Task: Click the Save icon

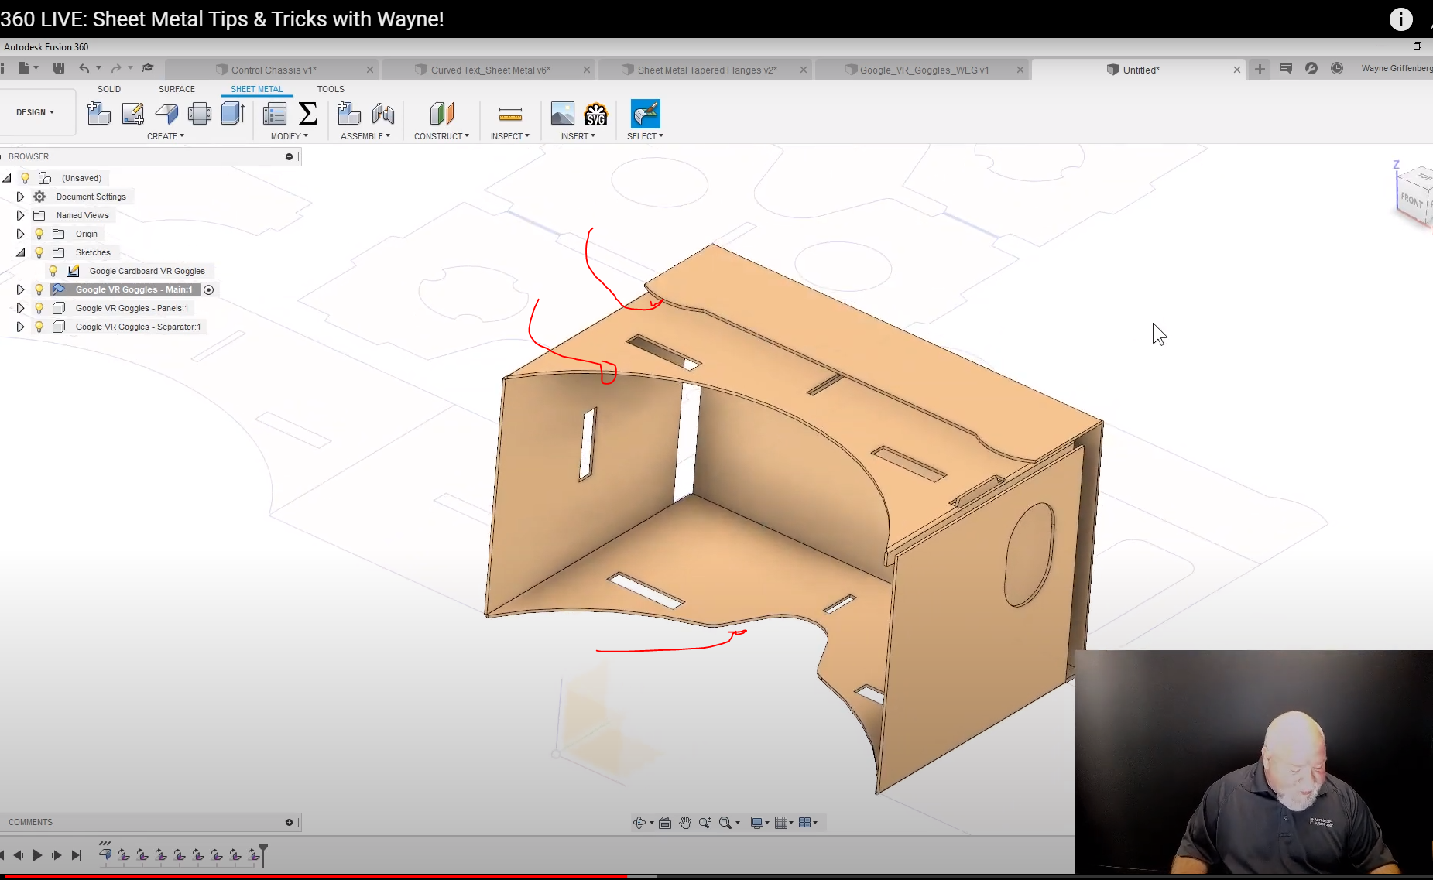Action: [59, 68]
